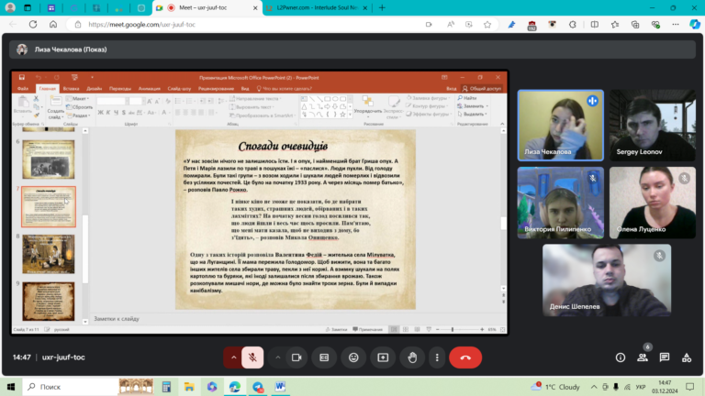
Task: Open Windows Start menu
Action: (x=11, y=387)
